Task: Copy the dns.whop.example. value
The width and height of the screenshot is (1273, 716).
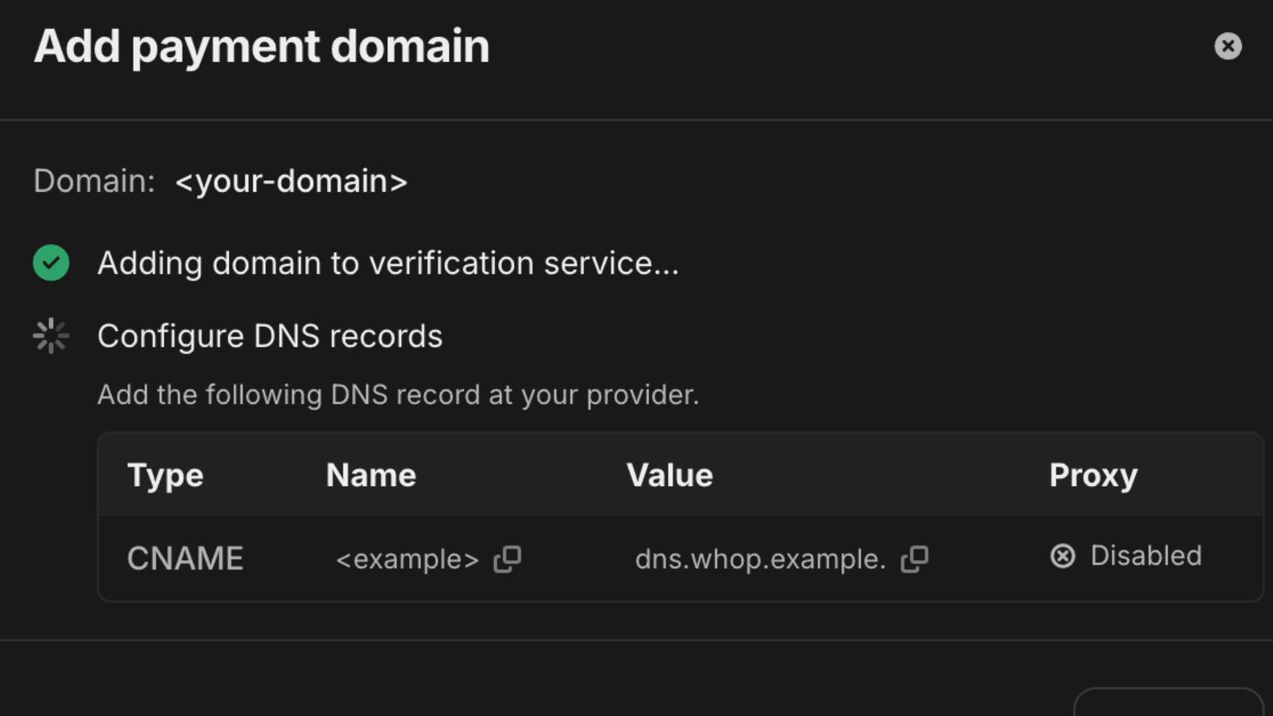Action: [x=914, y=559]
